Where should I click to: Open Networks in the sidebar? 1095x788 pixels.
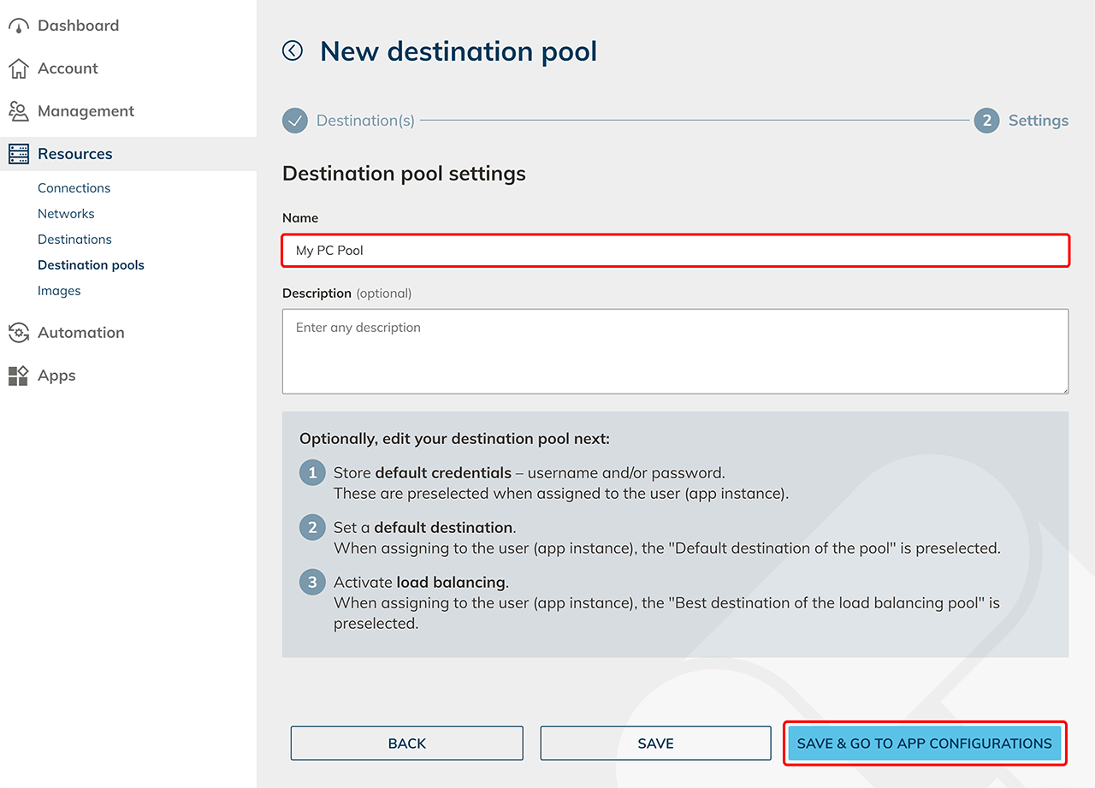pos(66,214)
